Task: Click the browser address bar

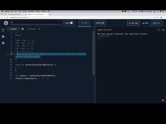Action: (81, 18)
